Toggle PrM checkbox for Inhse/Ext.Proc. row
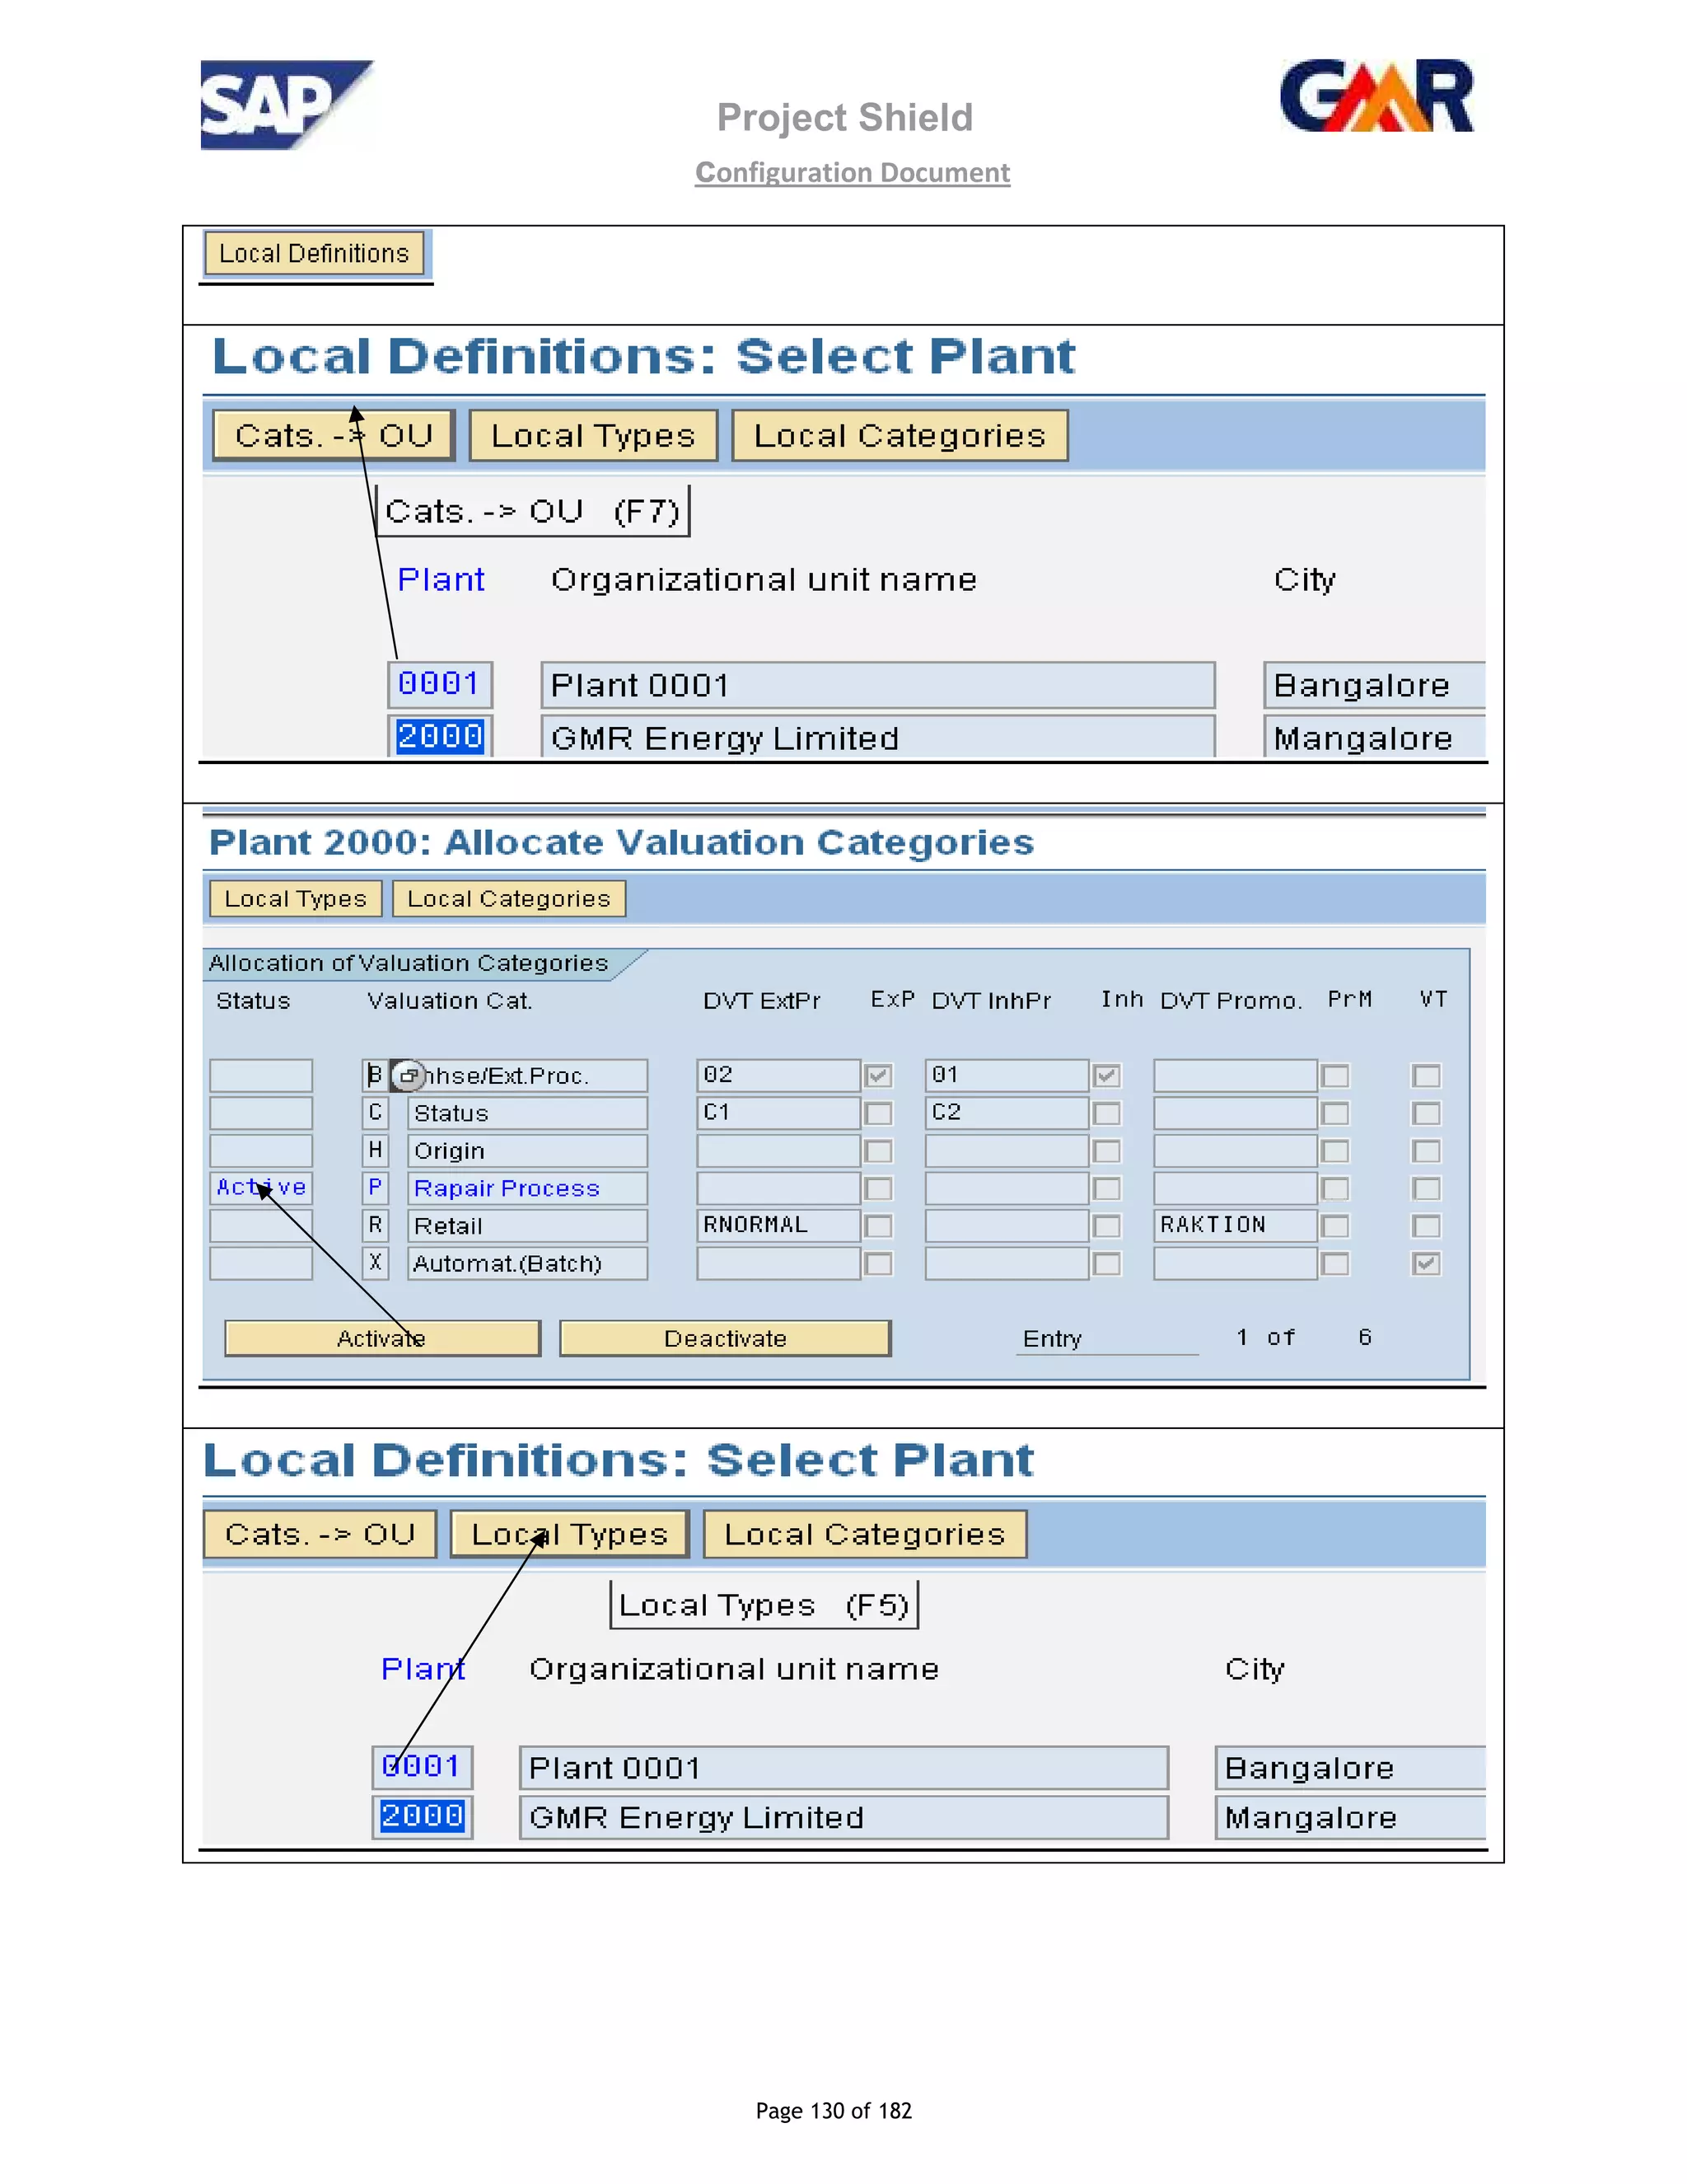 pos(1335,1076)
